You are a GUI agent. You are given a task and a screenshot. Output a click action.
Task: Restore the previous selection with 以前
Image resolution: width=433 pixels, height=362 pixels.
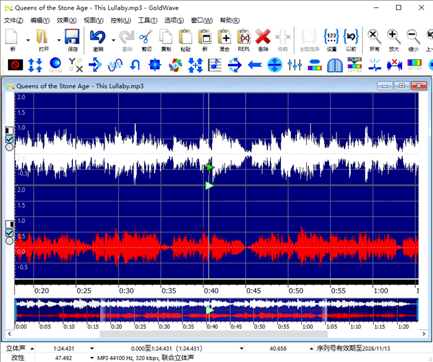pyautogui.click(x=351, y=37)
